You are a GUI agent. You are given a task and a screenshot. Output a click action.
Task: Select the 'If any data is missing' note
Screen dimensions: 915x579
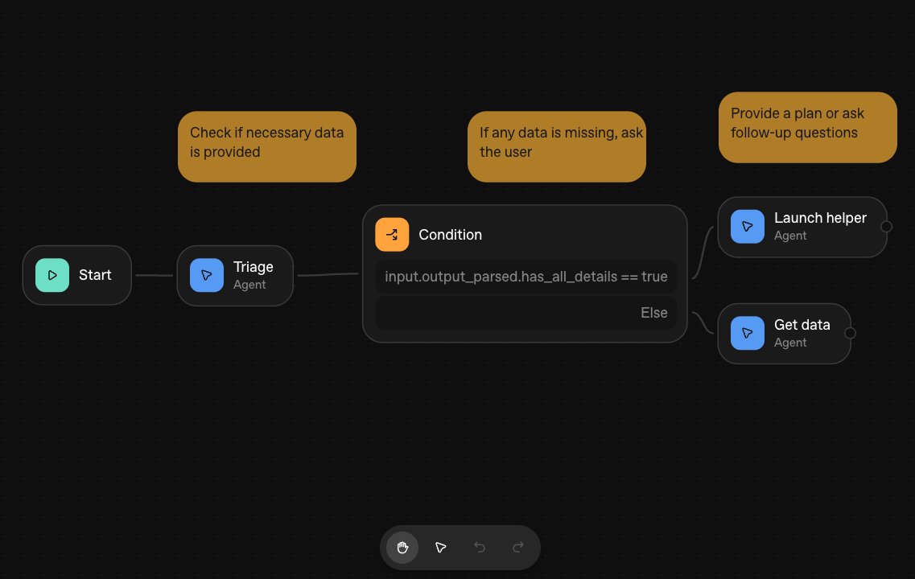[x=556, y=146]
